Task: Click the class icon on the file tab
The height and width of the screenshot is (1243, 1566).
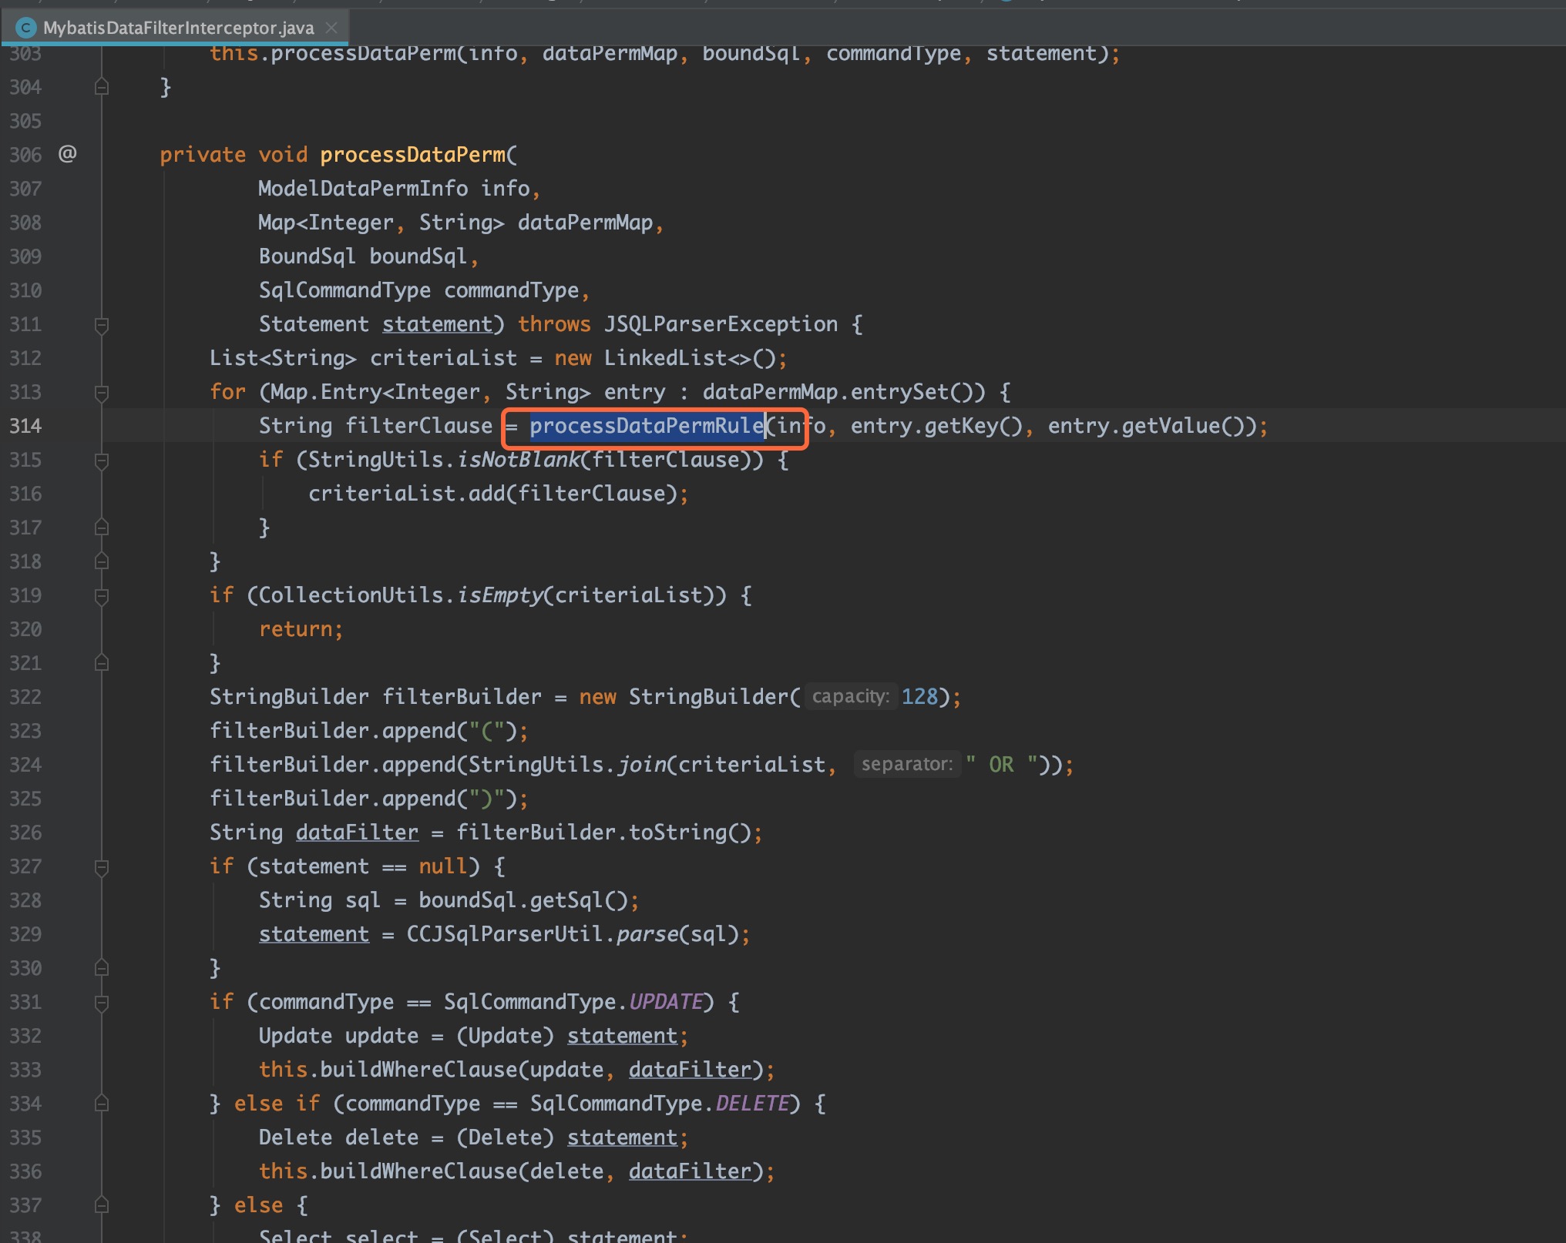Action: pyautogui.click(x=26, y=28)
